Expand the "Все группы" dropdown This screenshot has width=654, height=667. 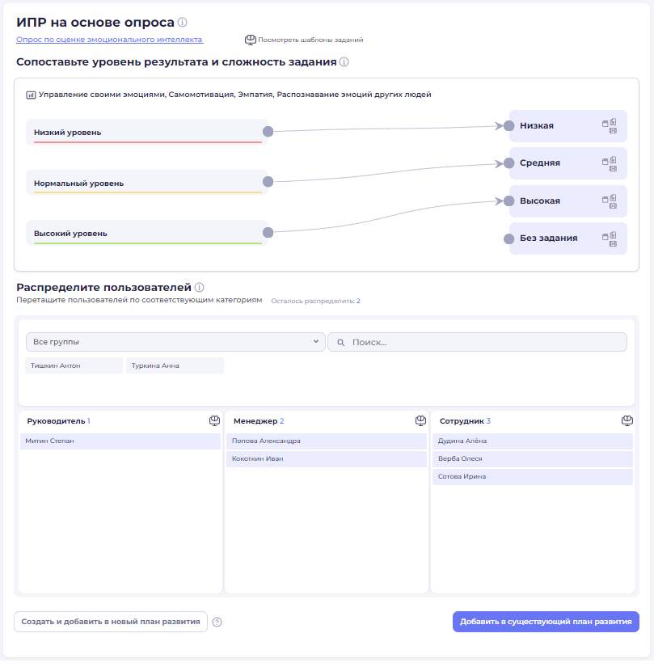coord(175,342)
